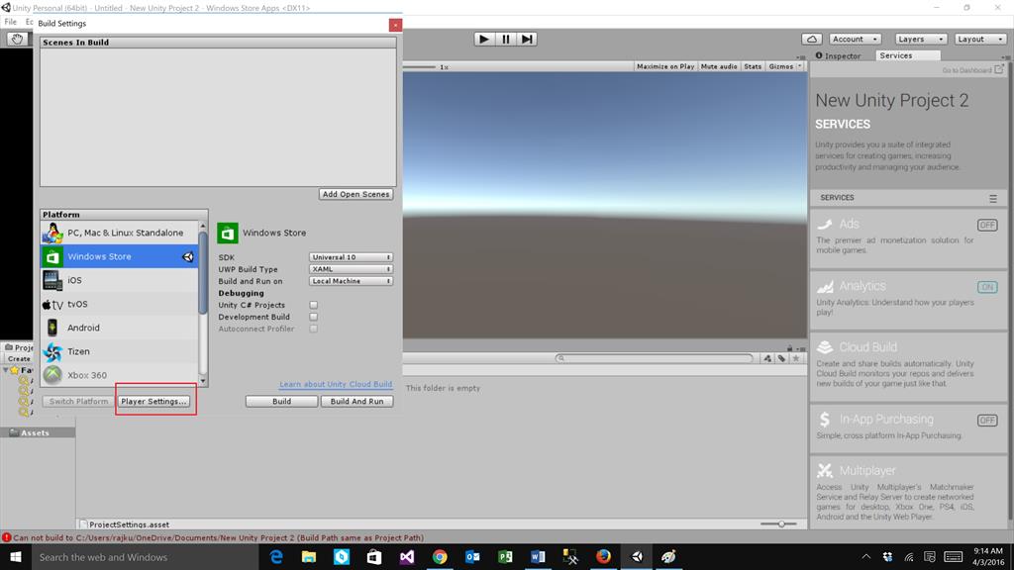Screen dimensions: 1014x570
Task: Click the Search the web and Windows box
Action: tap(146, 557)
